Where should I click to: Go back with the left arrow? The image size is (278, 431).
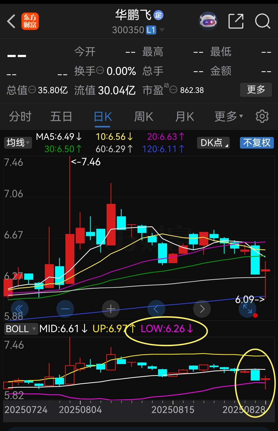[11, 21]
